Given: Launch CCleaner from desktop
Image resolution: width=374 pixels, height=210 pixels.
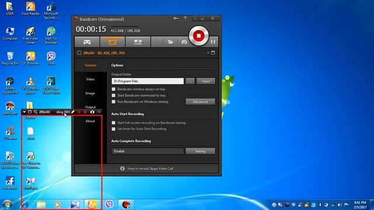Looking at the screenshot, I should (x=10, y=133).
